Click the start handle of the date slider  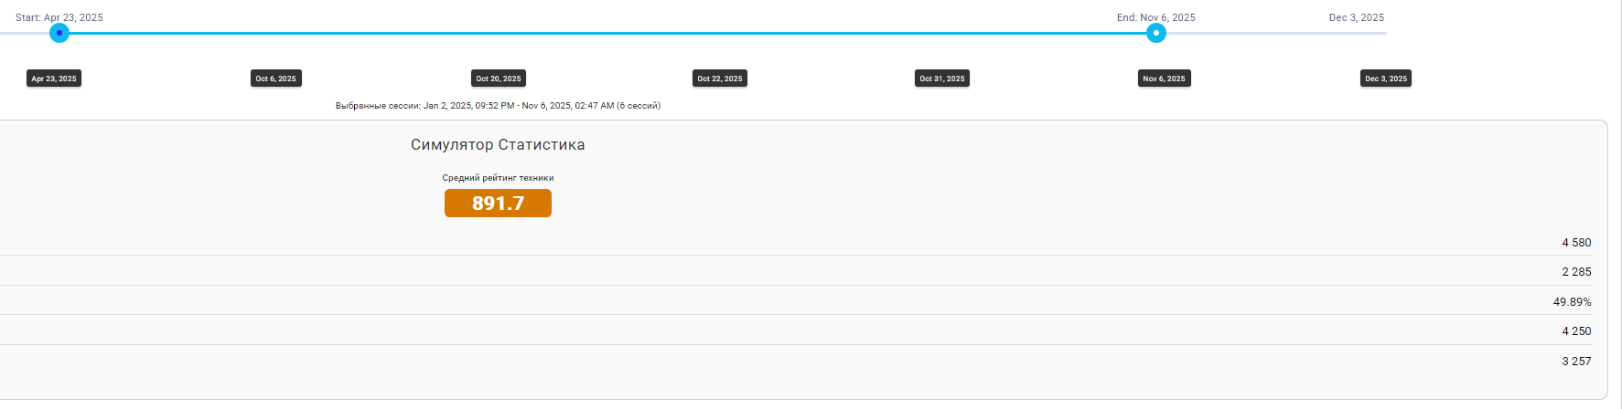[59, 33]
